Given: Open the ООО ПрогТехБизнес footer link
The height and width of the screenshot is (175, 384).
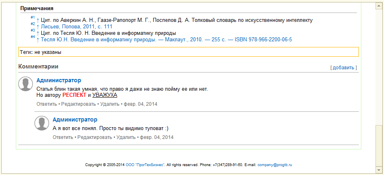Looking at the screenshot, I should point(145,165).
